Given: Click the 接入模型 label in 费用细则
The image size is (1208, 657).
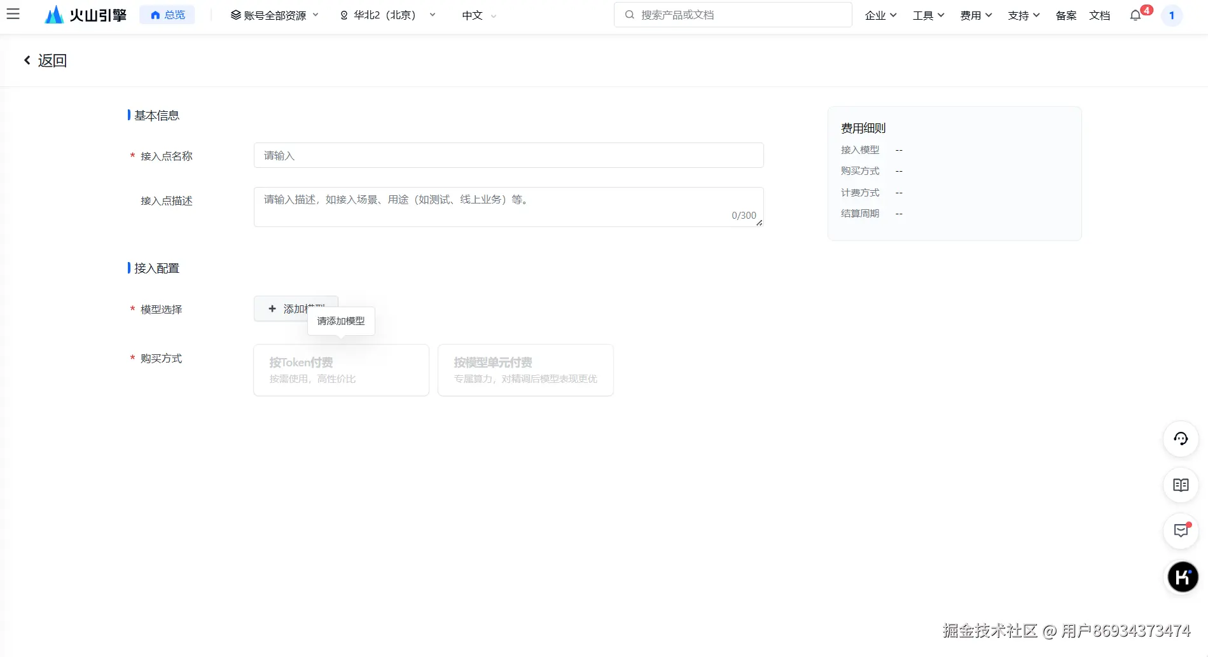Looking at the screenshot, I should pyautogui.click(x=860, y=150).
